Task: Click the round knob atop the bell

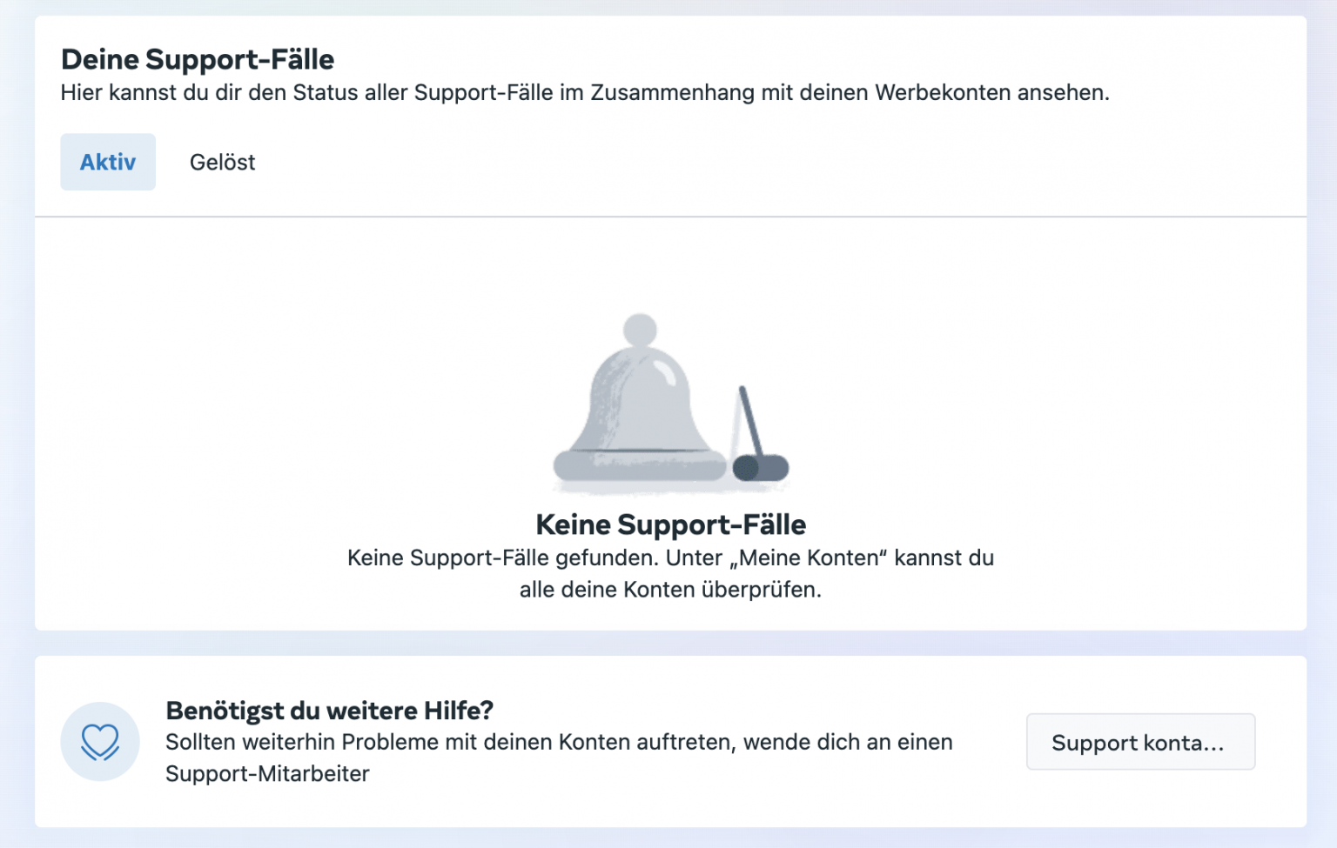Action: coord(640,330)
